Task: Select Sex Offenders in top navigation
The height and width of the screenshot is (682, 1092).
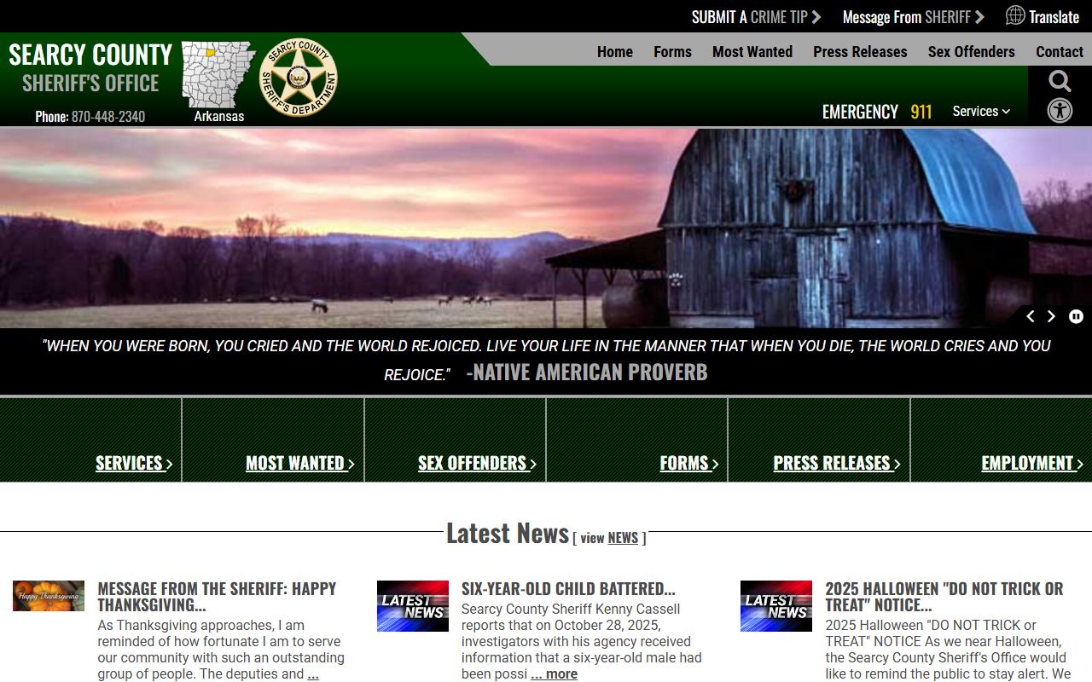Action: click(971, 52)
